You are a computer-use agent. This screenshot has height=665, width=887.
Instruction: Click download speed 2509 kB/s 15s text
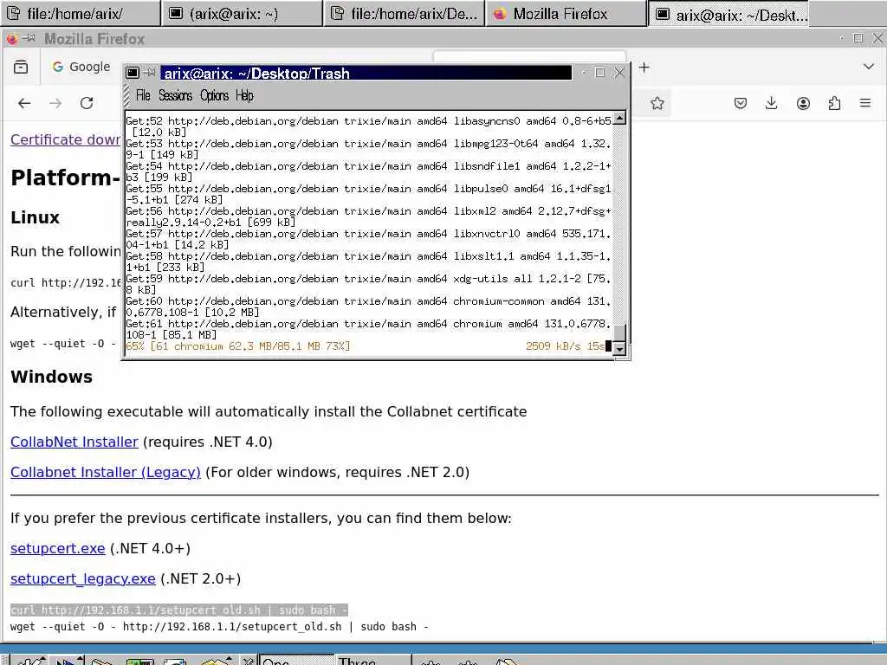[565, 346]
